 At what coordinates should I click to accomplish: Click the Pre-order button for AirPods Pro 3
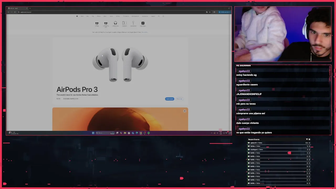[x=180, y=99]
